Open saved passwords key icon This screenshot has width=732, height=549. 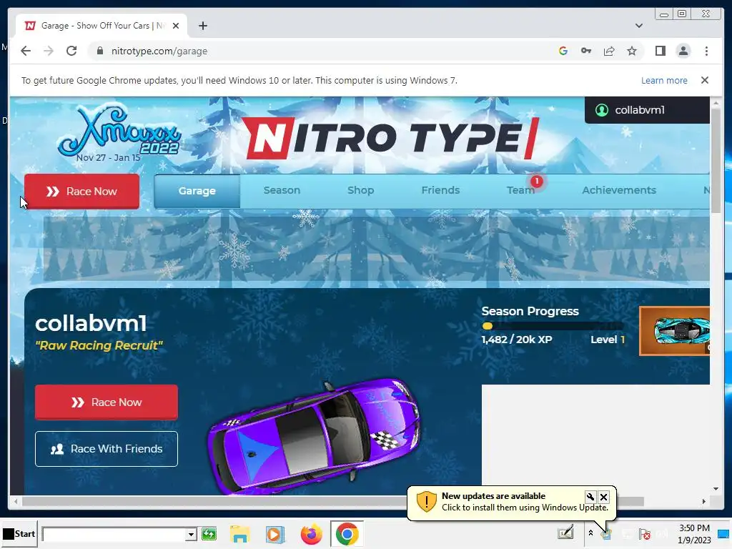coord(586,51)
